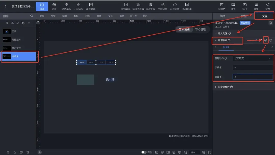Click the 导出 export icon
This screenshot has width=275, height=155.
[244, 6]
